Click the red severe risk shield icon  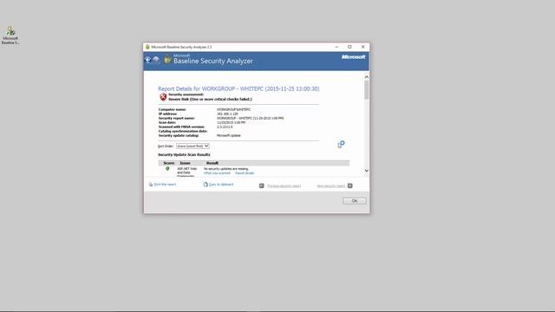pyautogui.click(x=163, y=97)
